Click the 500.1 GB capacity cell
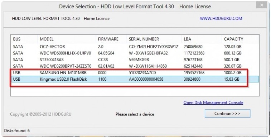Viewport: 271px width, 138px height. (x=232, y=60)
